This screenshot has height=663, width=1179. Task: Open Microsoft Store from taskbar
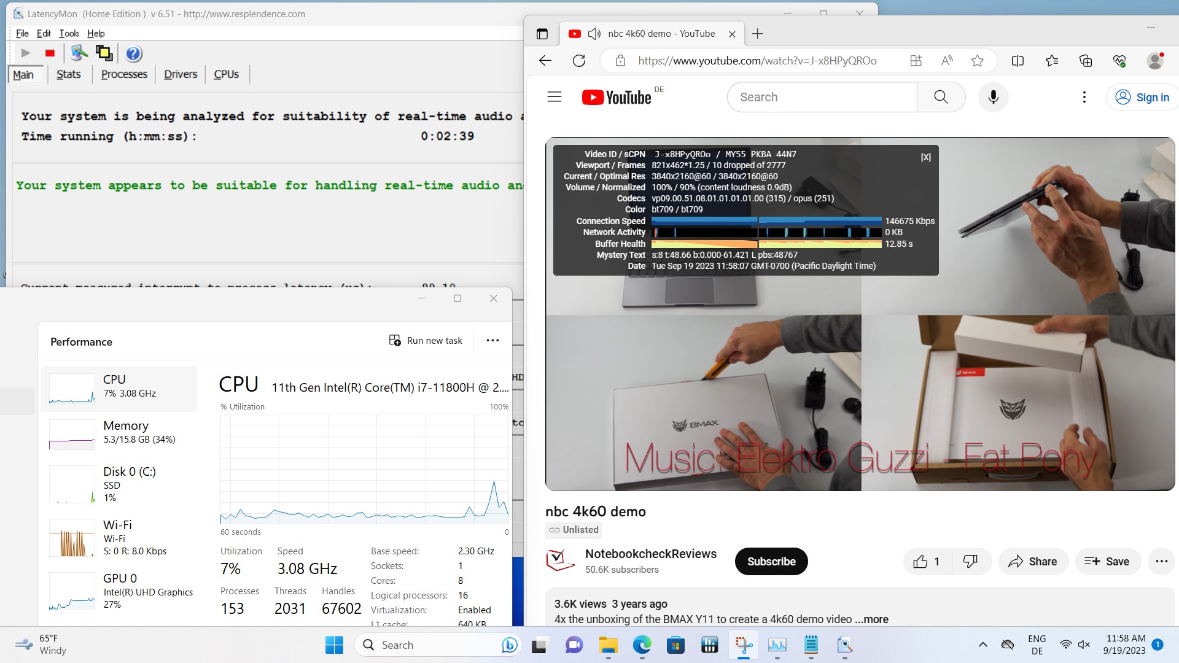(675, 645)
